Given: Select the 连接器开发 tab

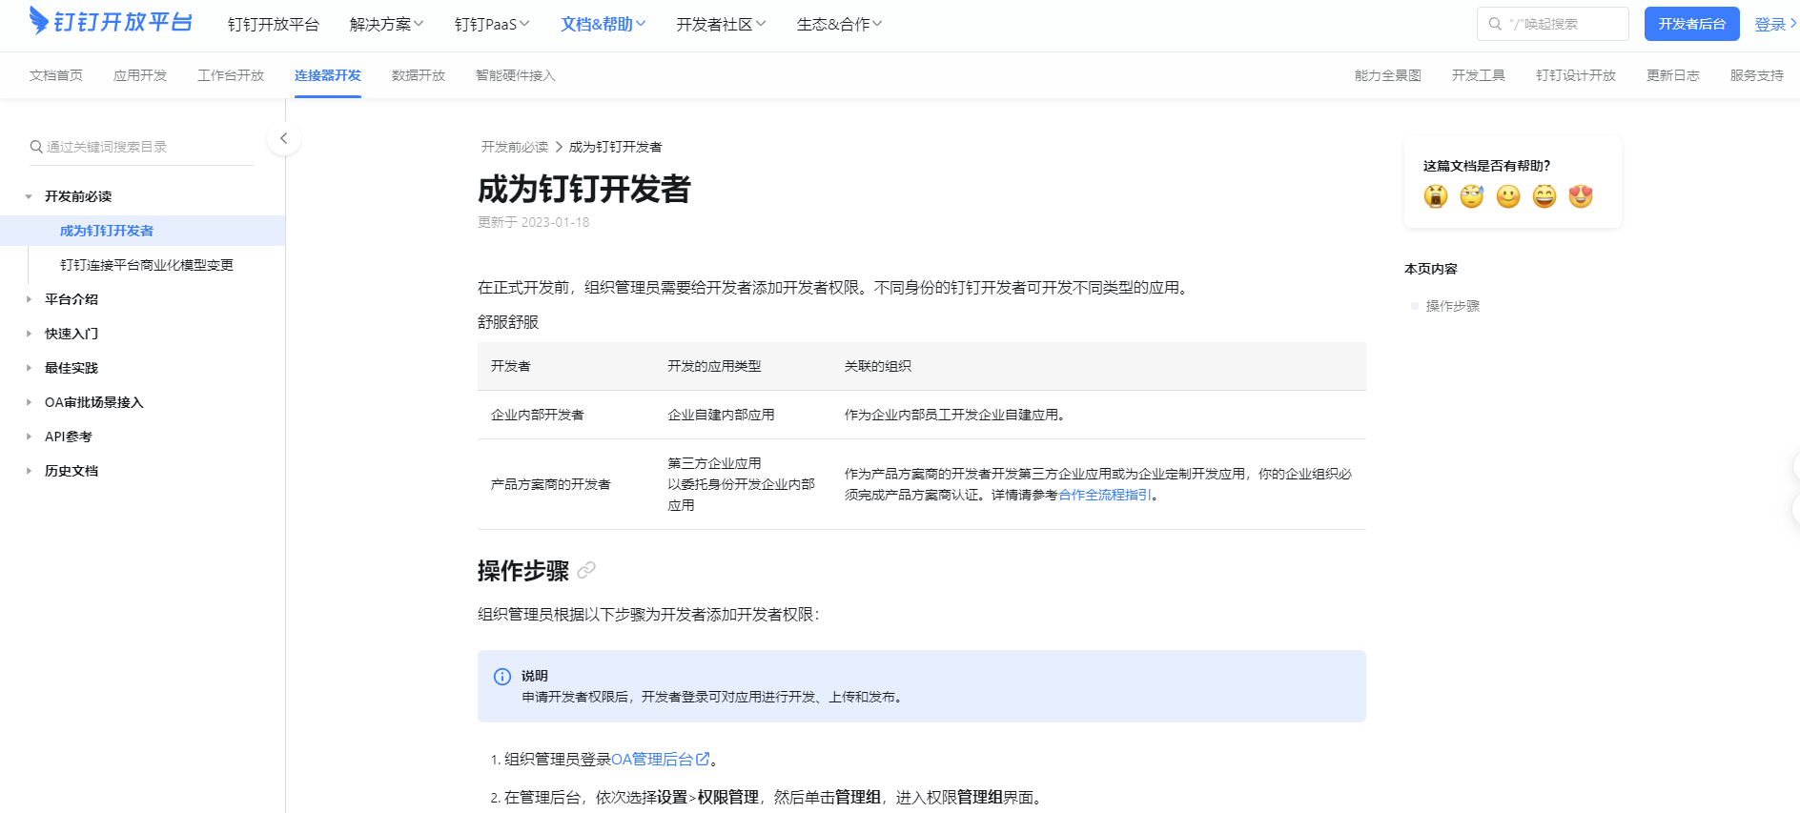Looking at the screenshot, I should click(328, 75).
